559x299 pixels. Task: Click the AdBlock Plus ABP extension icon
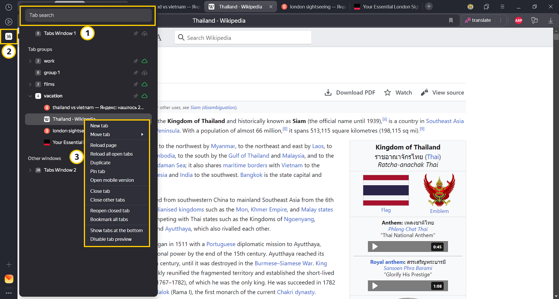click(518, 20)
